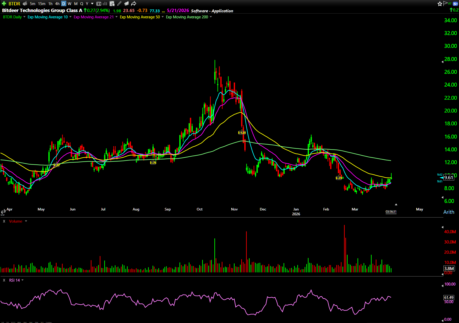Screen dimensions: 459x323
Task: Switch to the weekly W timeframe
Action: pyautogui.click(x=69, y=4)
